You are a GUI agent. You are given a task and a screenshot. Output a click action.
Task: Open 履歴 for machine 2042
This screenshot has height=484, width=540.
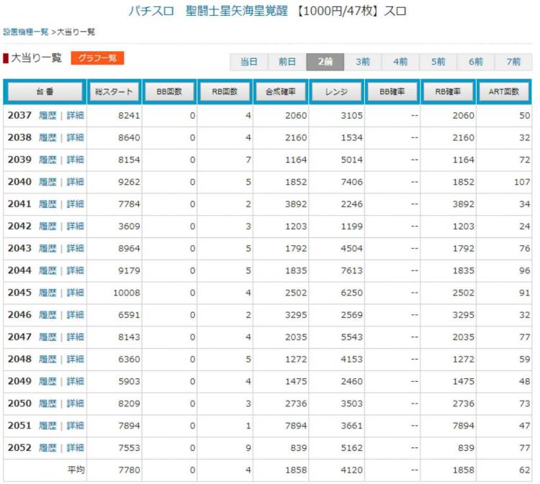coord(48,227)
